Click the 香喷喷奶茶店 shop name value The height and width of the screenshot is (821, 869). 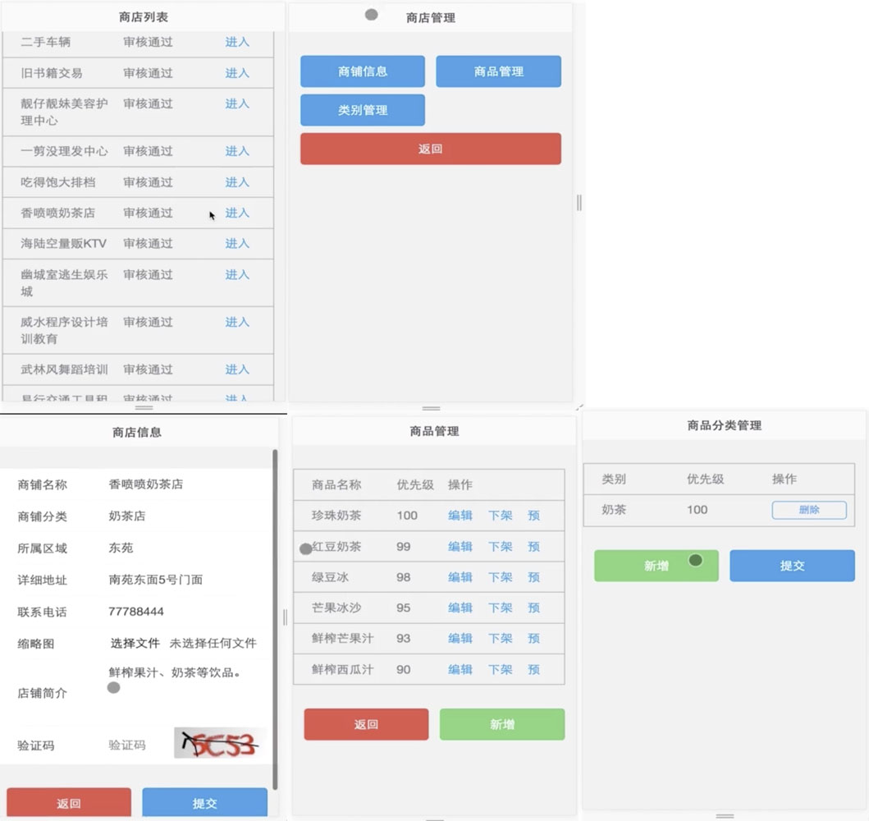[x=146, y=484]
